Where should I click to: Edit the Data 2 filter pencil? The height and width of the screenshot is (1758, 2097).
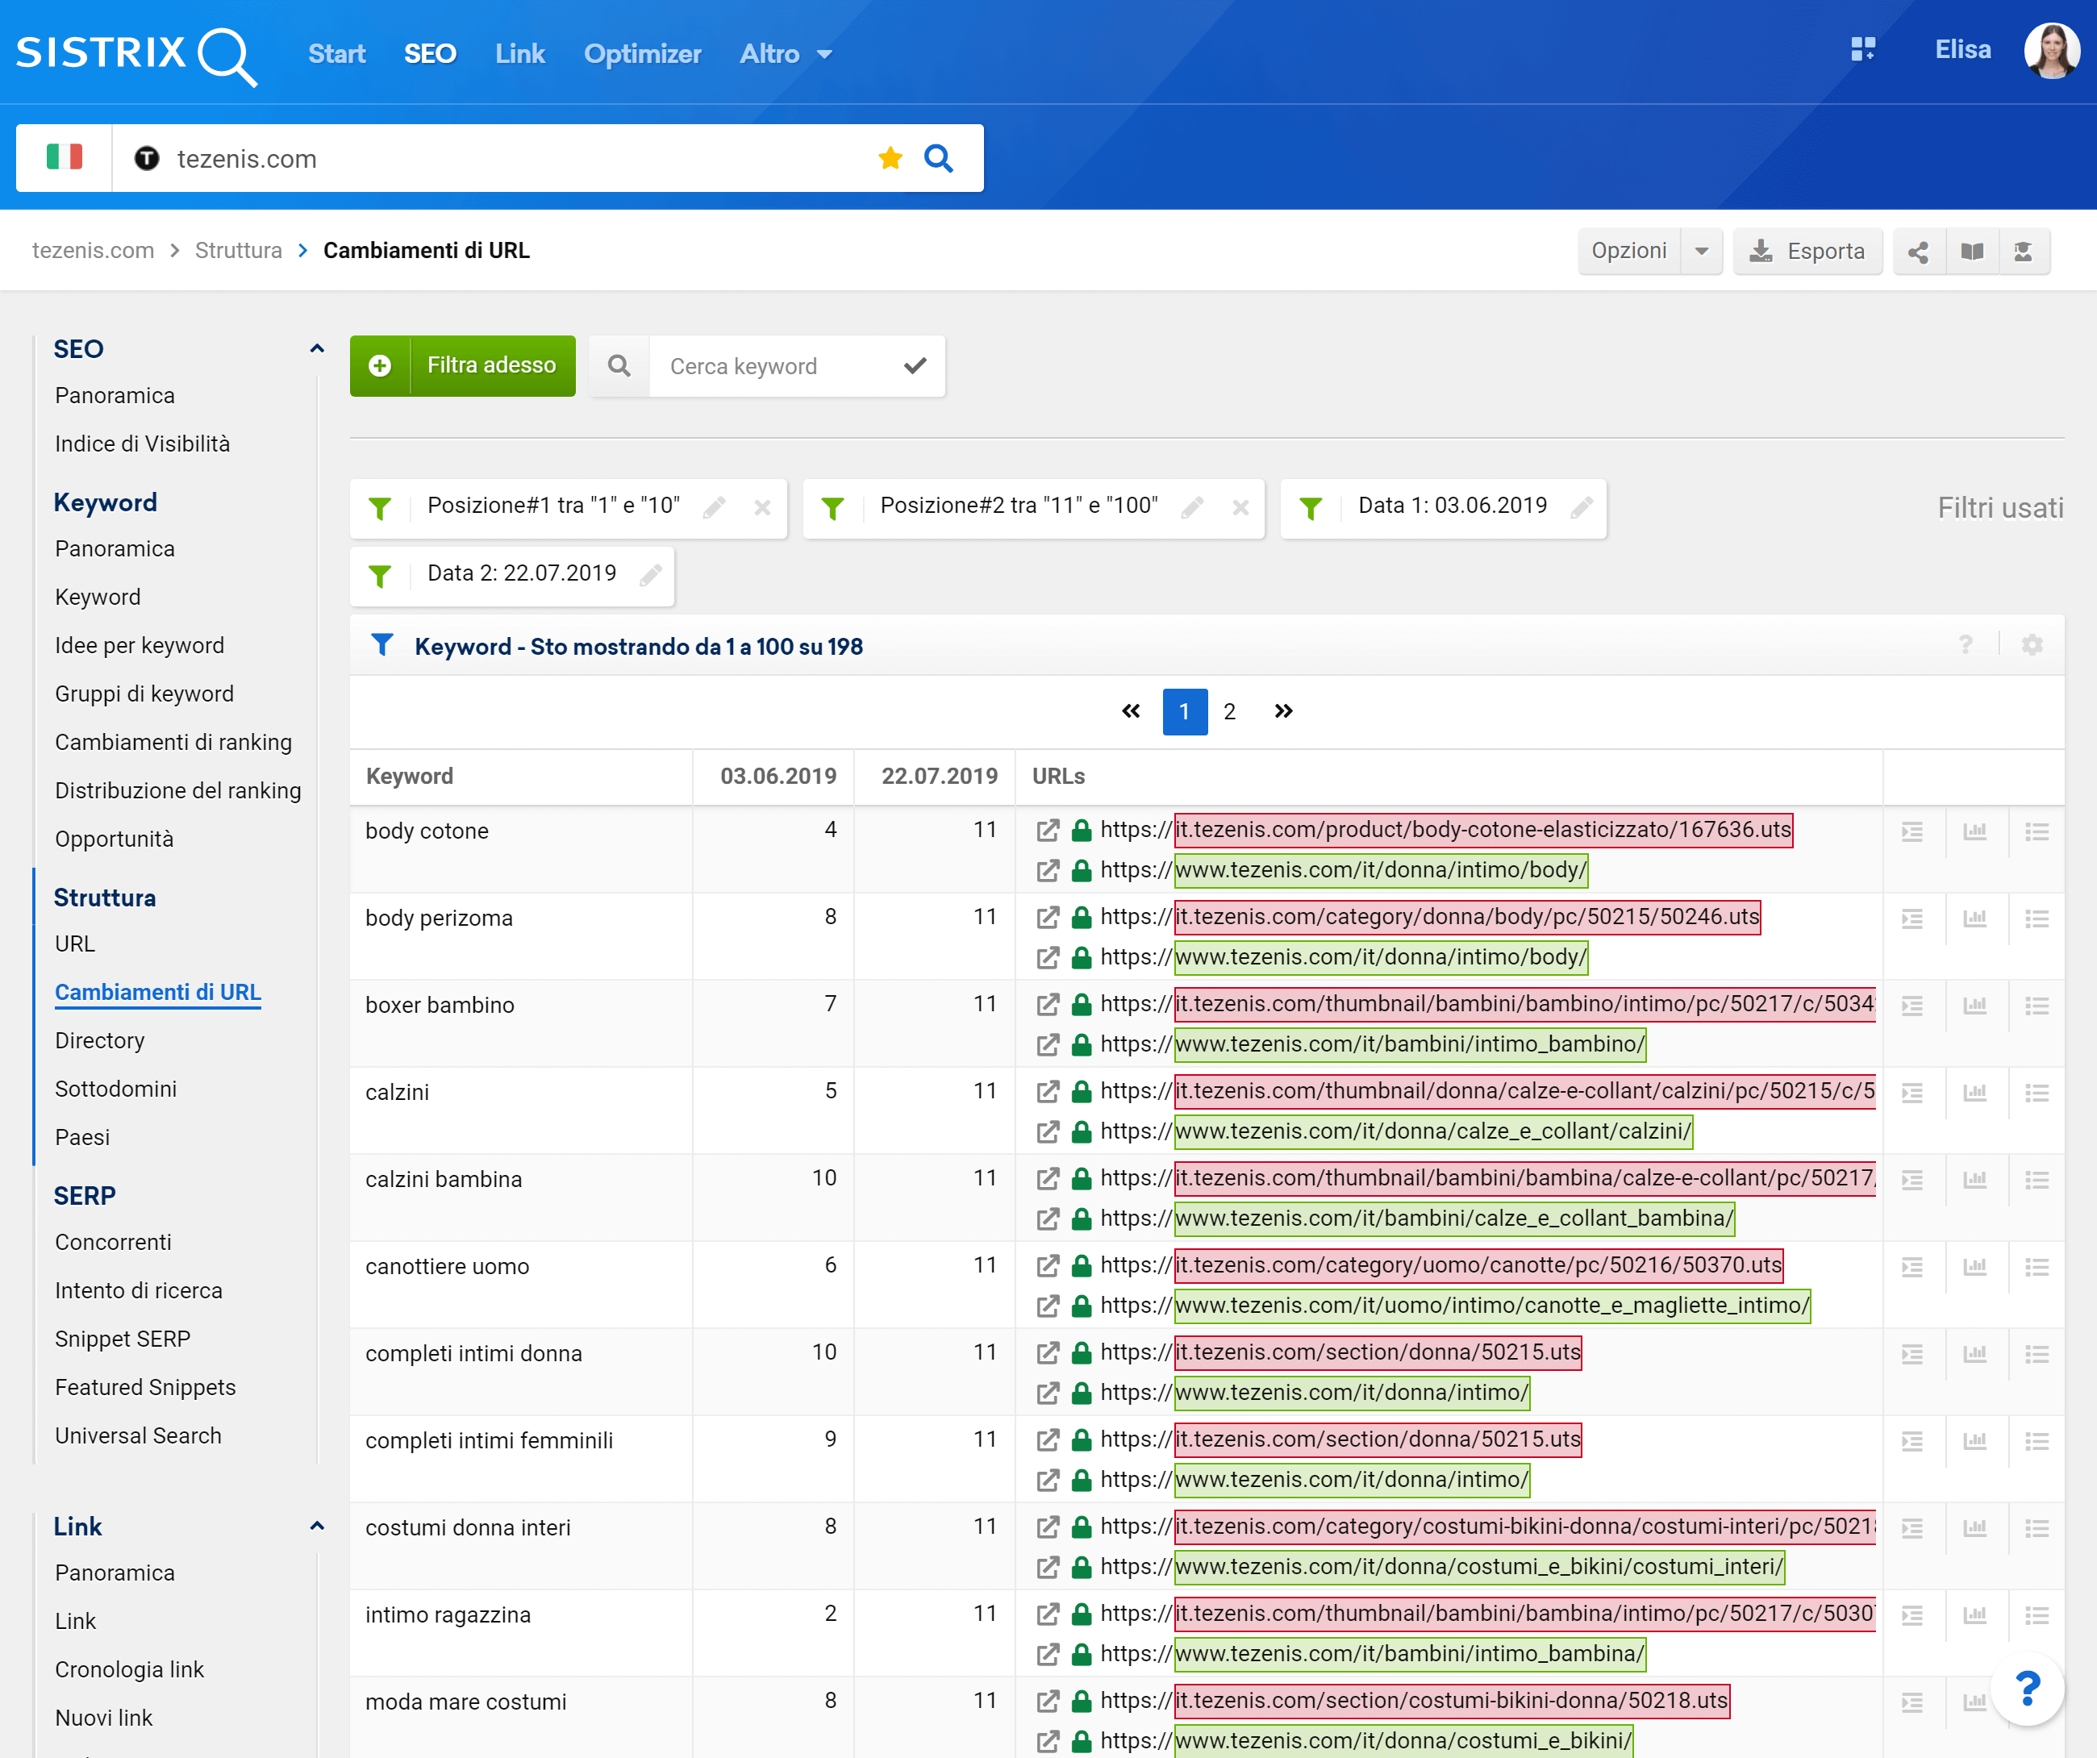click(650, 575)
